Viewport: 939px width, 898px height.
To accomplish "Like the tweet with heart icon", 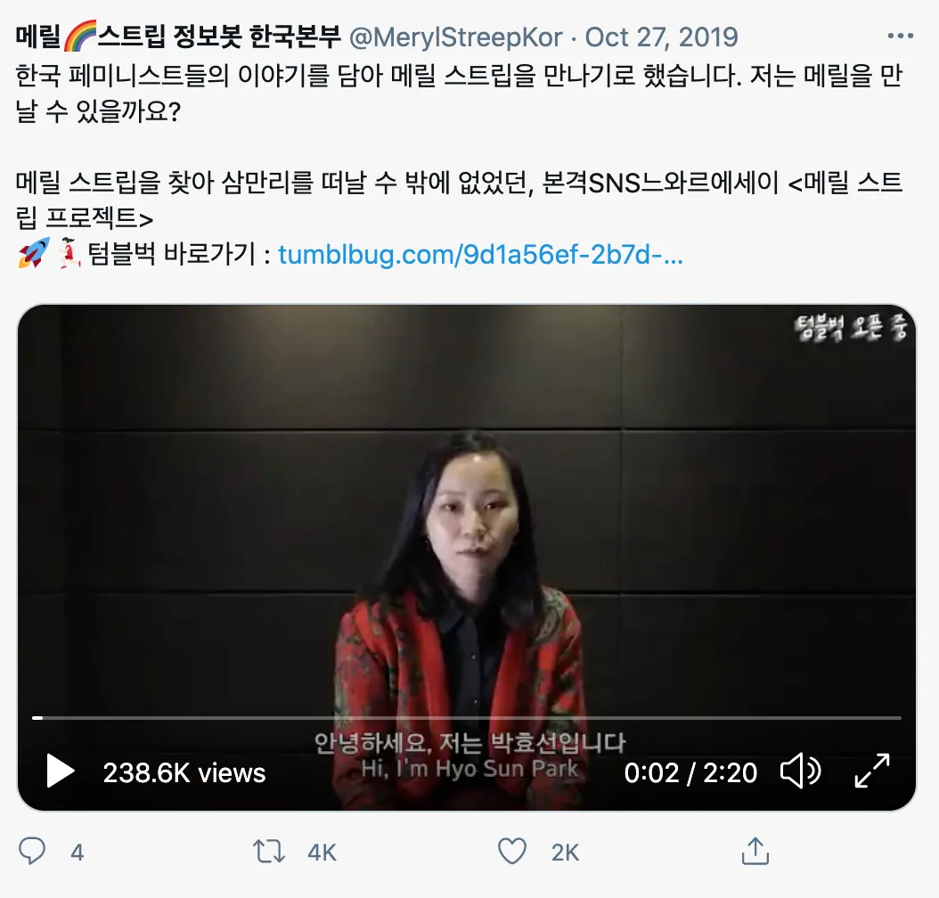I will 512,852.
